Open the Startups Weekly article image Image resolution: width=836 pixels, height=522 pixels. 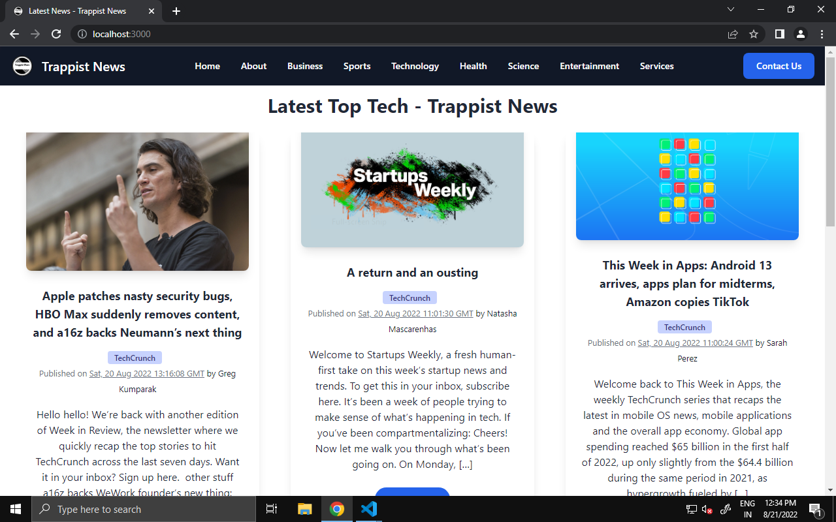412,190
